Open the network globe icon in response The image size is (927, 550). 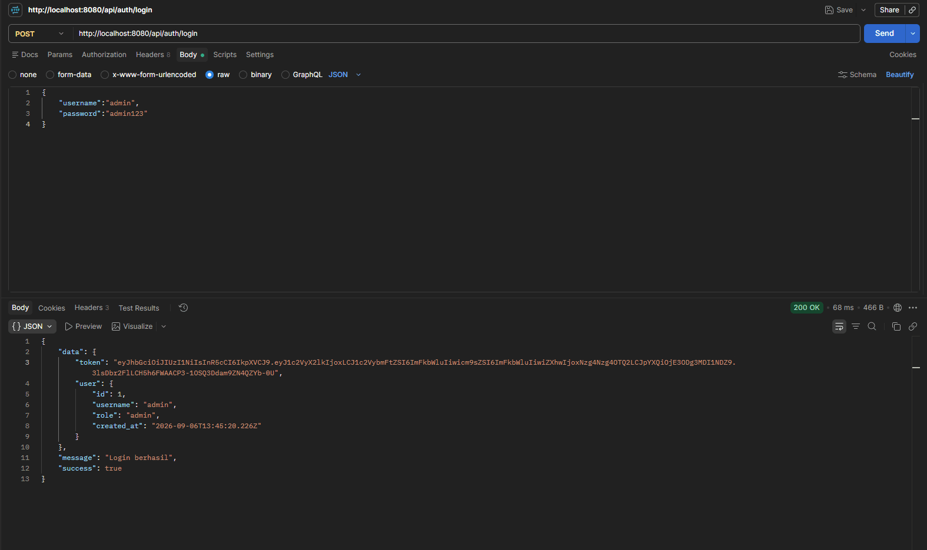898,308
